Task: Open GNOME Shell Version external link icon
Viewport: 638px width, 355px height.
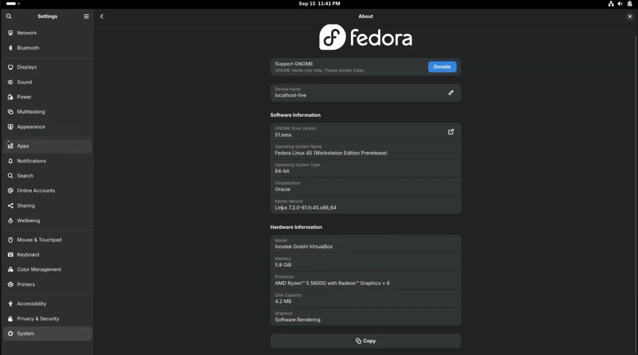Action: [451, 132]
